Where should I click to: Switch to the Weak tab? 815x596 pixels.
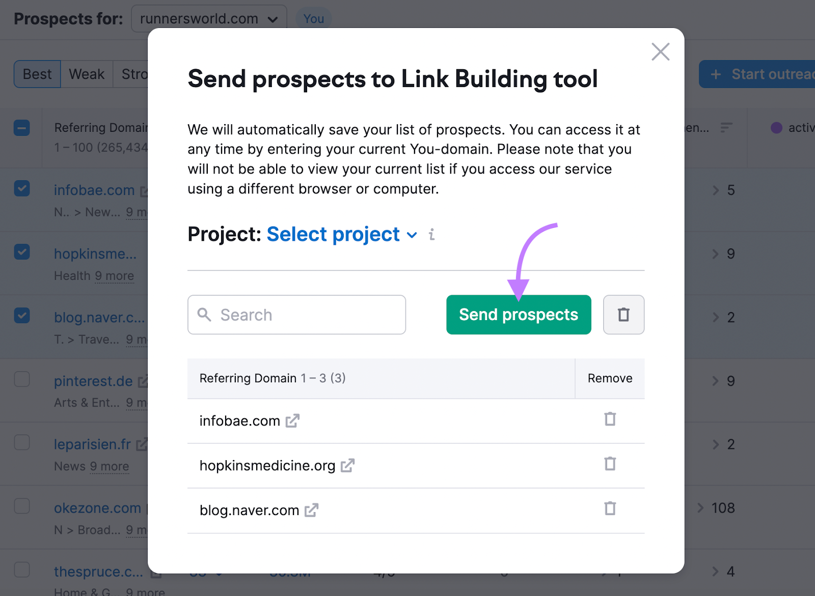pyautogui.click(x=86, y=74)
